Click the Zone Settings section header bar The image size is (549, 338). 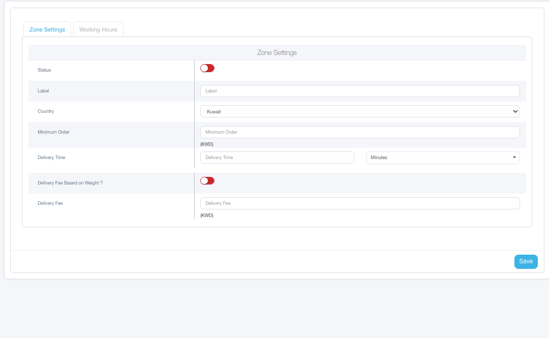(x=277, y=53)
